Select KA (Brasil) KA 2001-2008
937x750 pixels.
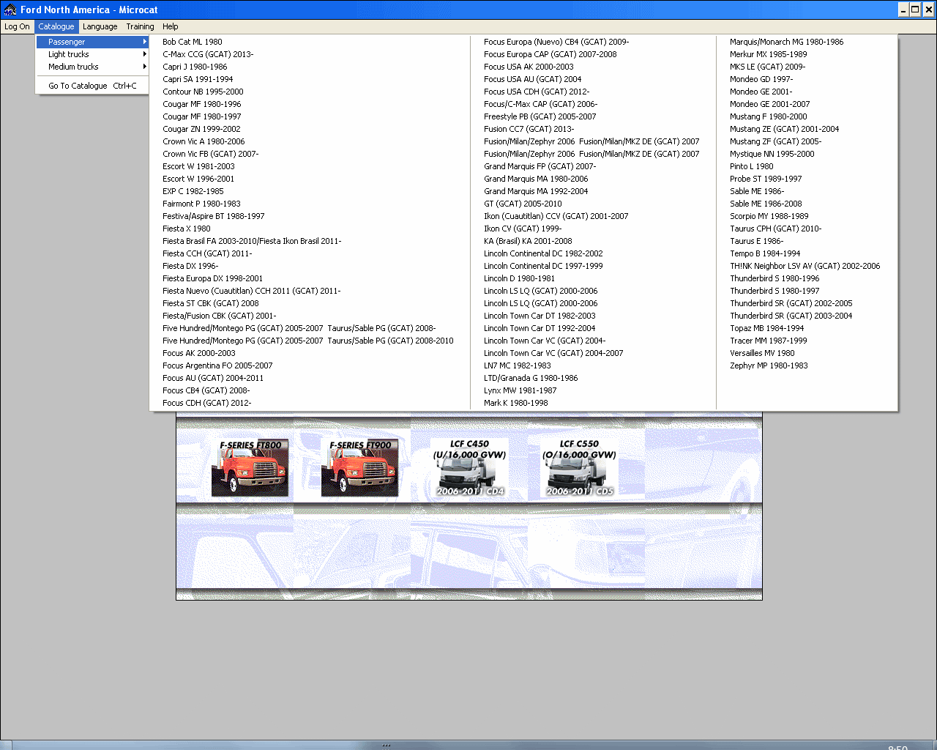pyautogui.click(x=528, y=241)
